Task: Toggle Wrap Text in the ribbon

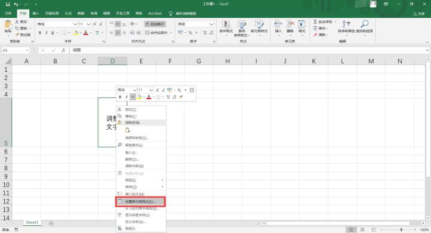Action: 155,24
